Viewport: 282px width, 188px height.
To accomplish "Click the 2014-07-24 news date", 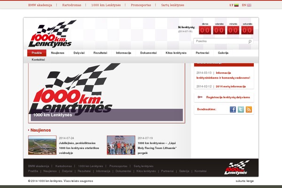I will 66,138.
